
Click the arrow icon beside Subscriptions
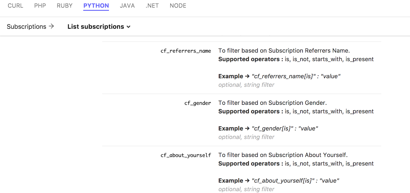[52, 26]
